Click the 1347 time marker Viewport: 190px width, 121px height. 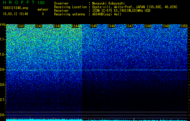click(x=130, y=26)
